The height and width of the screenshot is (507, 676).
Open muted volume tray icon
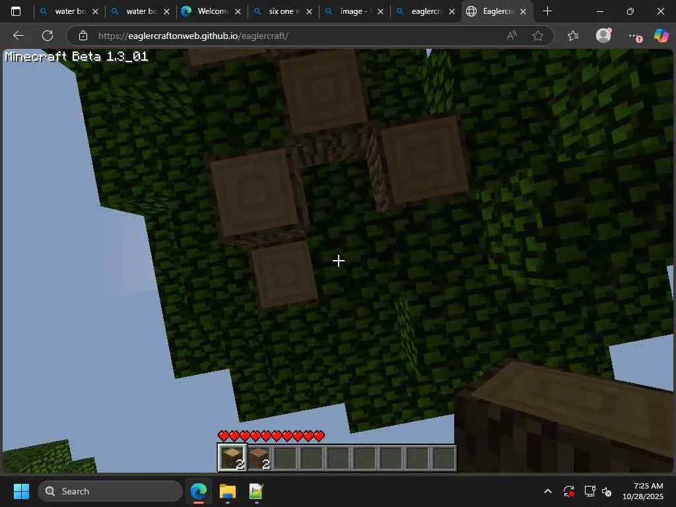[x=607, y=491]
